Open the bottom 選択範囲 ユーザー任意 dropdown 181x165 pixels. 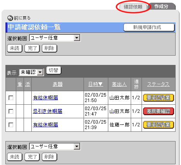pyautogui.click(x=55, y=146)
